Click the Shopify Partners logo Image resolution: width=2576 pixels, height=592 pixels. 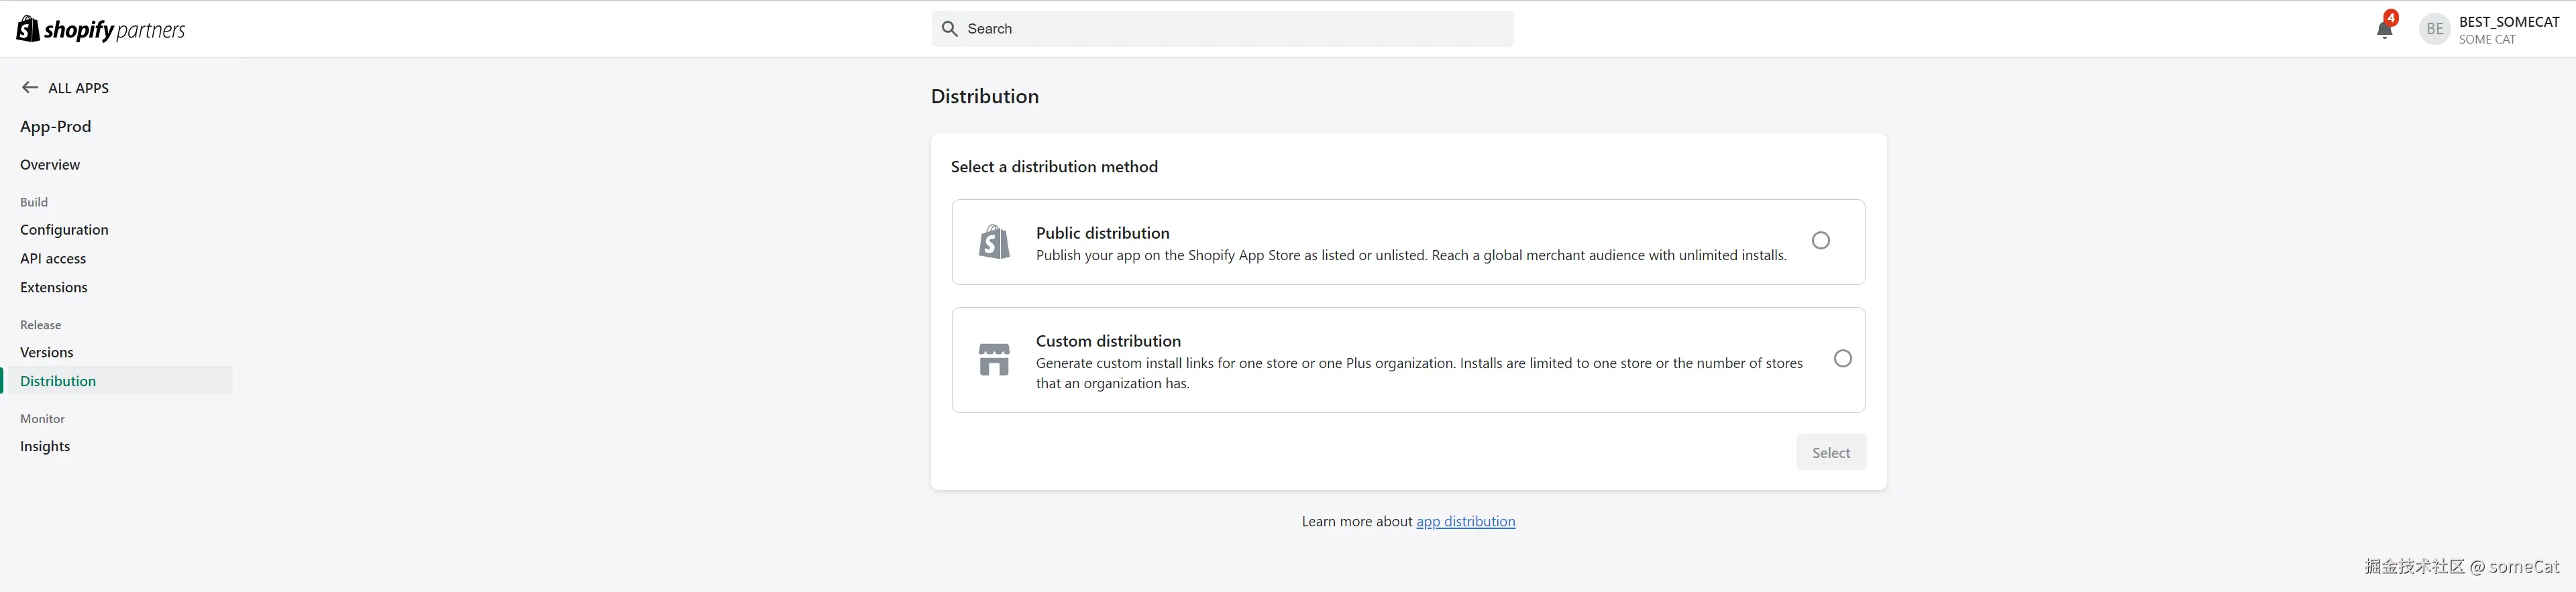(101, 29)
